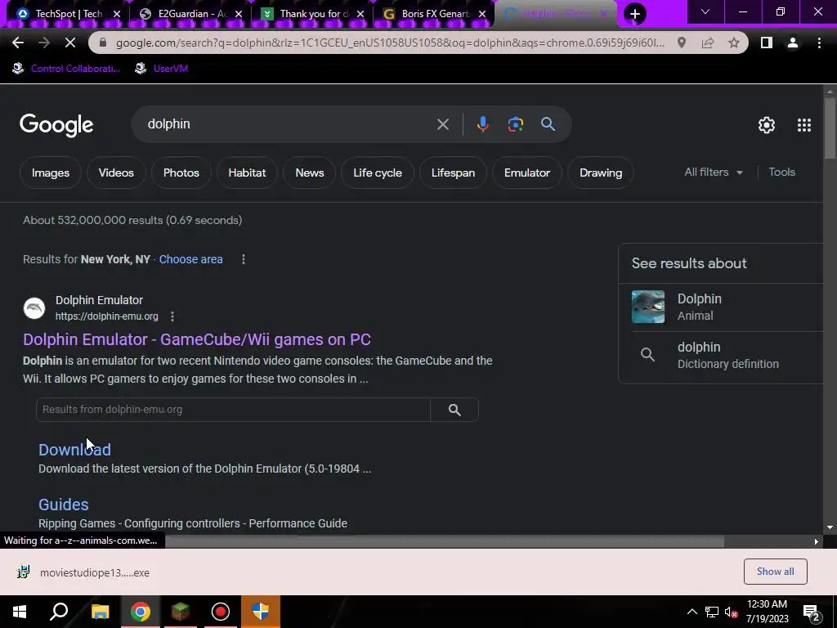Open location options three-dot menu

click(244, 259)
